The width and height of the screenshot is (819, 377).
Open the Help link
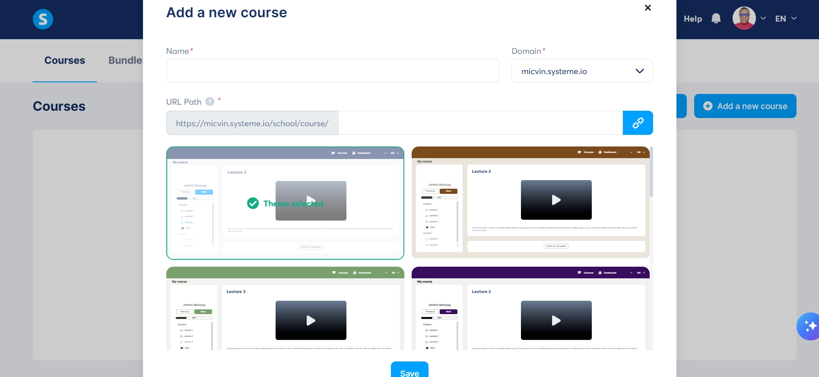pyautogui.click(x=693, y=19)
